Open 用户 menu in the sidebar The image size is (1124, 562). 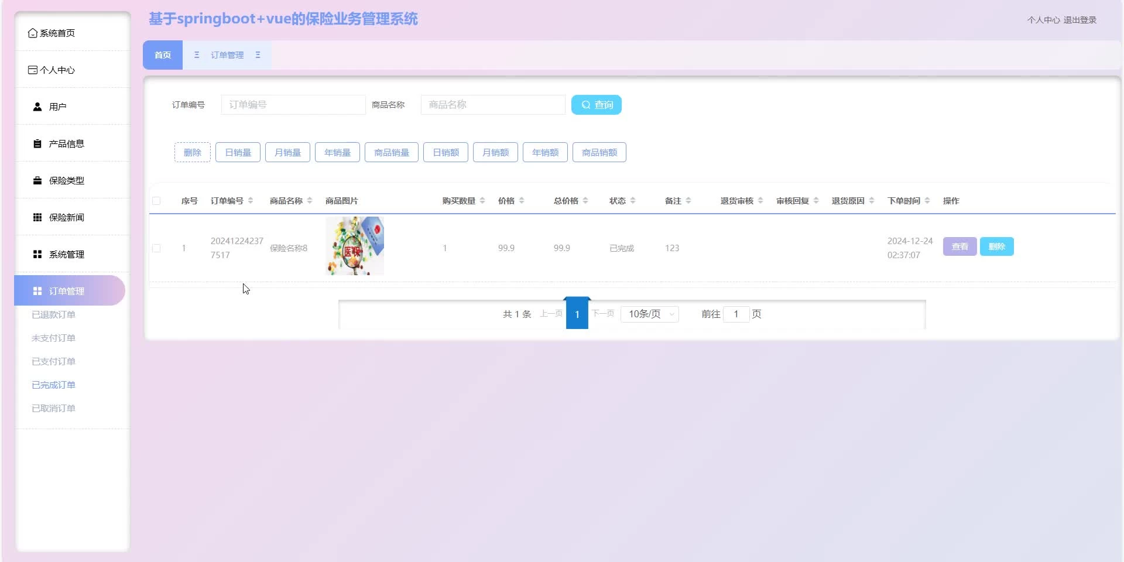pos(73,107)
